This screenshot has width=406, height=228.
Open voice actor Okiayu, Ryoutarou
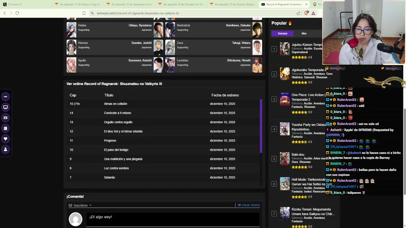[x=140, y=25]
